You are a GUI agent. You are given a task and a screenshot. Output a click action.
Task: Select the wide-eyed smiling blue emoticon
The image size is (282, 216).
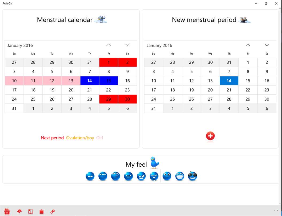click(x=167, y=176)
